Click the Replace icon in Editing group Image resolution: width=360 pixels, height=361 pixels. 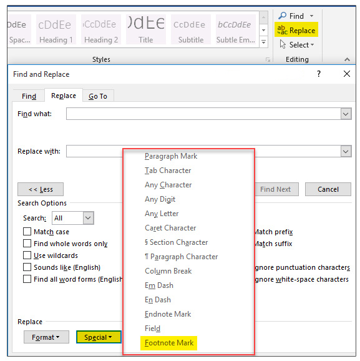coord(282,30)
